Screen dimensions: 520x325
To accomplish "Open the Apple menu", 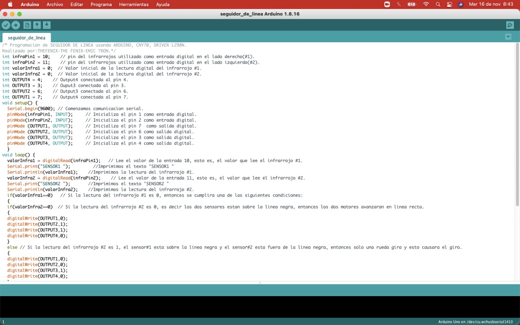I will [x=10, y=4].
